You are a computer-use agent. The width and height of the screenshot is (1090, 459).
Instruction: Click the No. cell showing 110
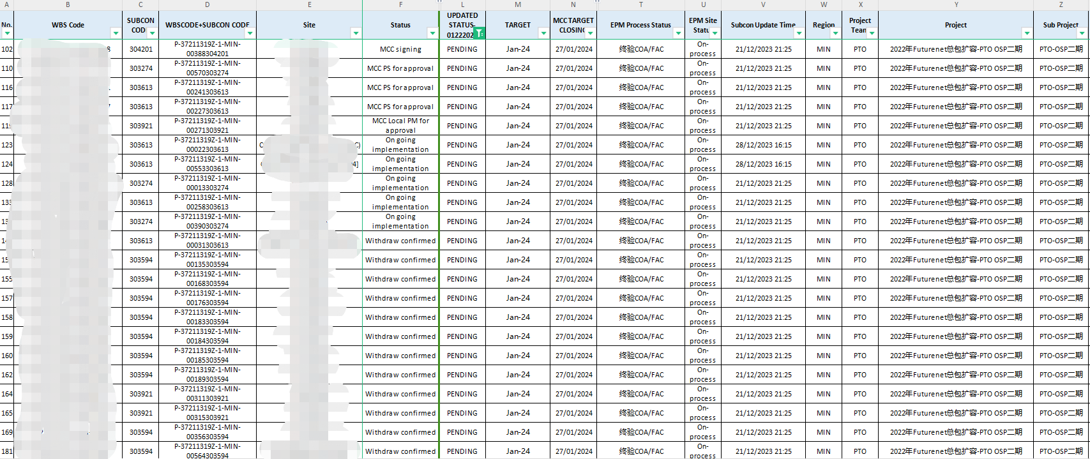click(x=7, y=68)
